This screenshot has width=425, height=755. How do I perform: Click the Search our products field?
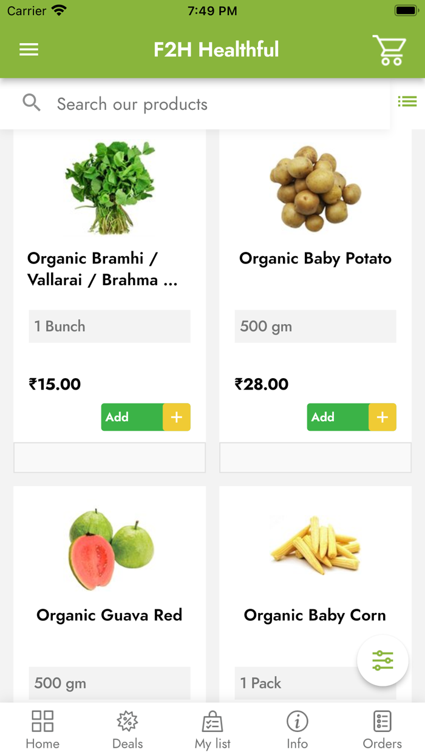[132, 103]
